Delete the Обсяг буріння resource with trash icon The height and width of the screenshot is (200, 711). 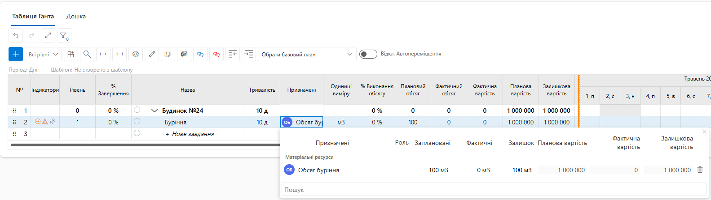pyautogui.click(x=700, y=170)
